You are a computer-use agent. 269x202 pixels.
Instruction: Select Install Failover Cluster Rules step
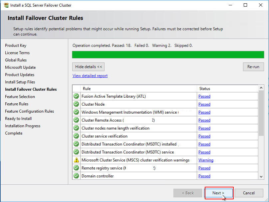[31, 89]
